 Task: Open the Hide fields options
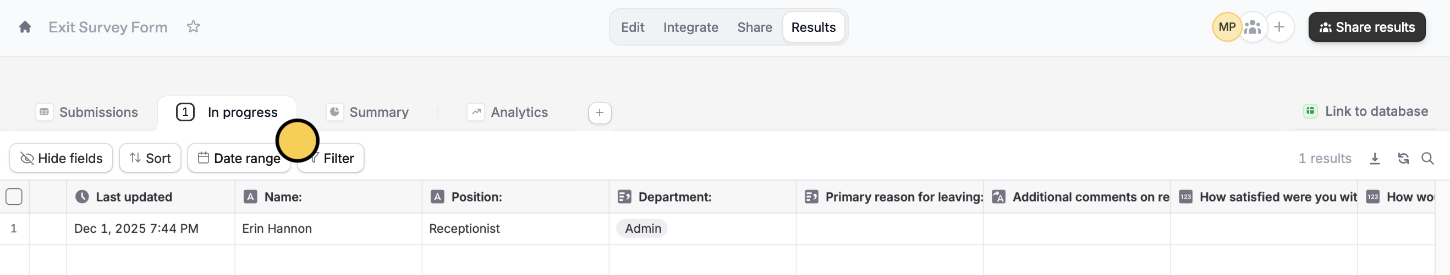pyautogui.click(x=62, y=158)
